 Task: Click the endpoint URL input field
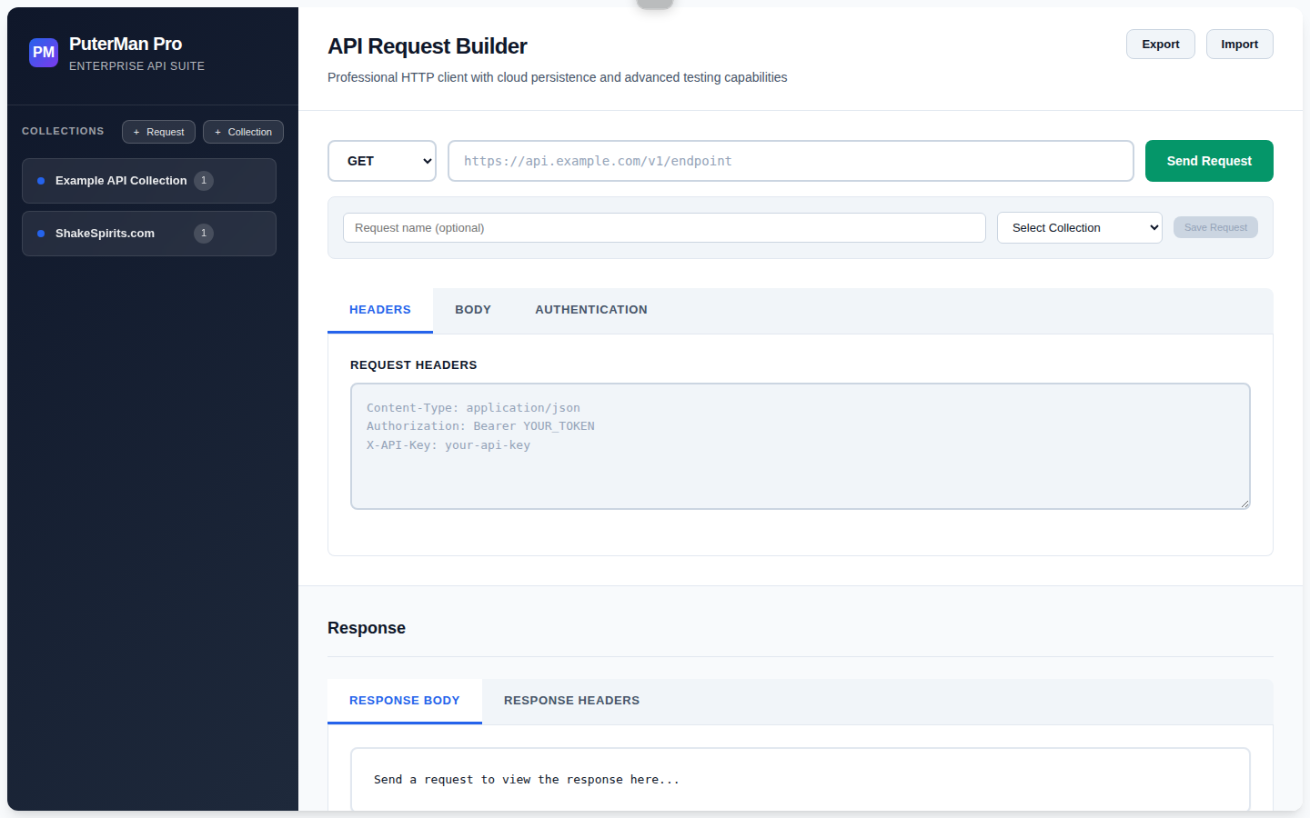tap(791, 161)
